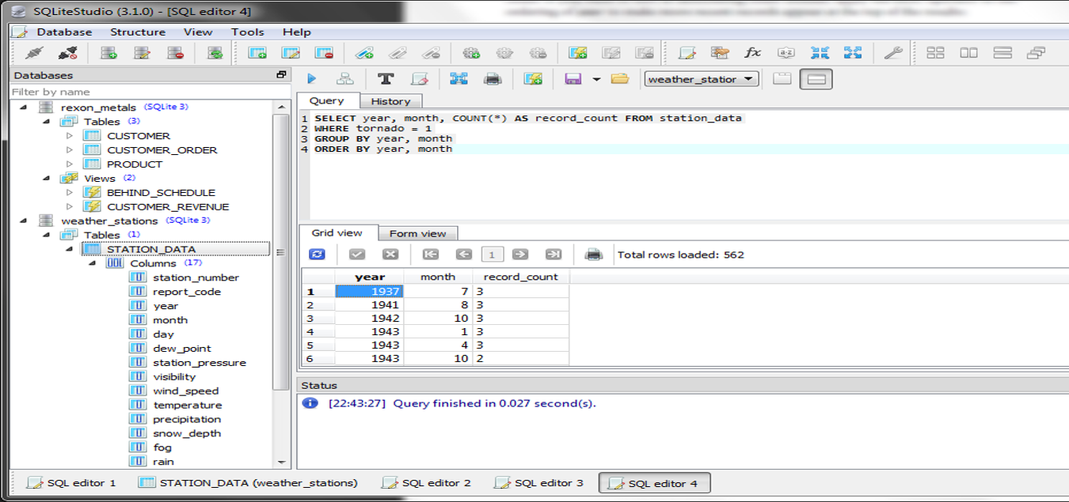Viewport: 1069px width, 502px height.
Task: Click the create view icon in main toolbar
Action: (578, 53)
